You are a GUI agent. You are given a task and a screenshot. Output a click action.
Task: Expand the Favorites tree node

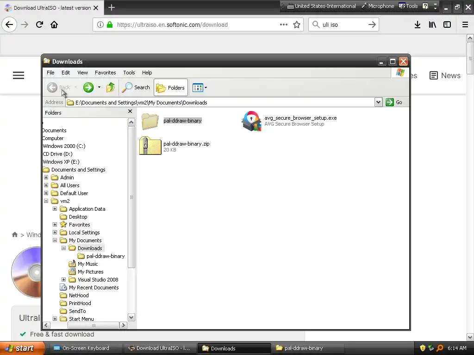point(55,225)
